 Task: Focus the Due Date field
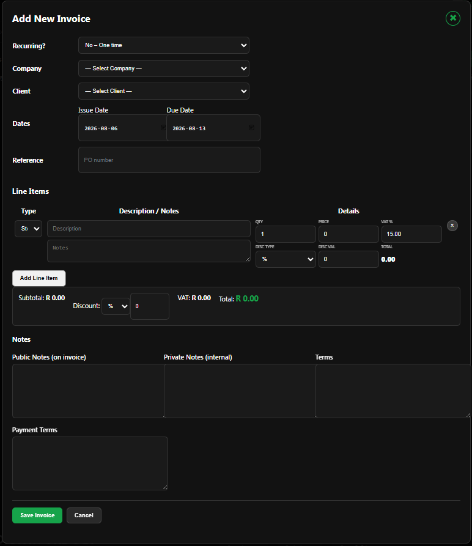coord(213,128)
